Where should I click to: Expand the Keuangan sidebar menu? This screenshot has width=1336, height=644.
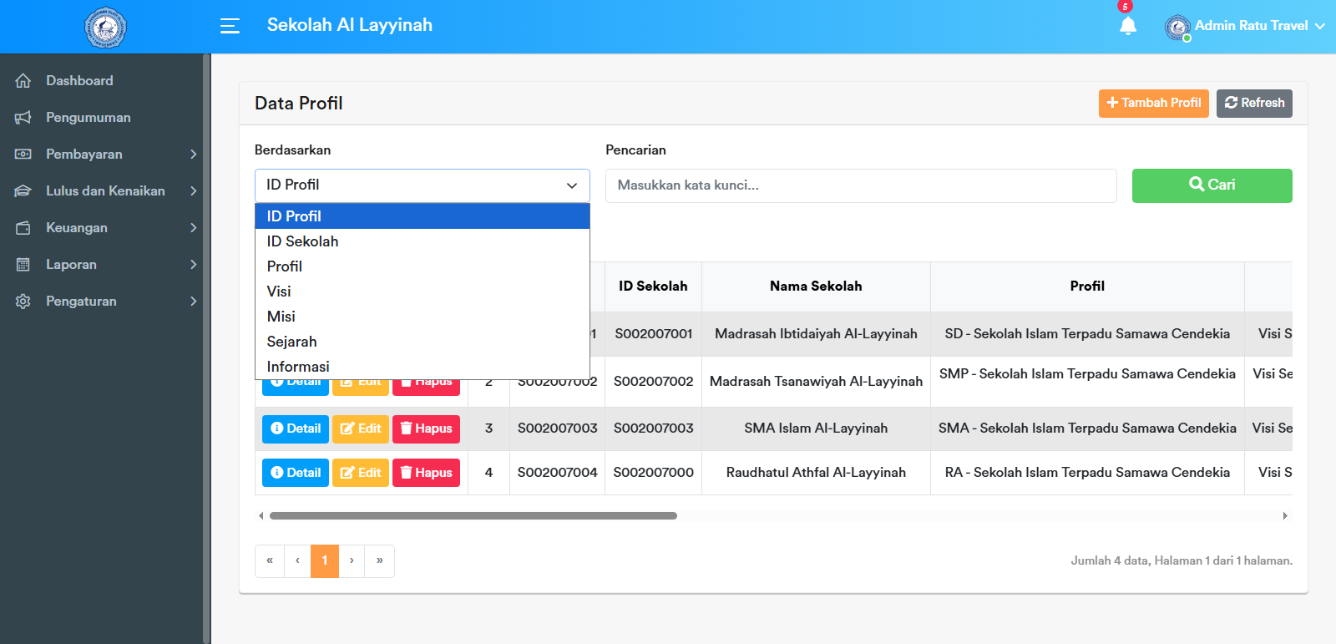tap(105, 228)
